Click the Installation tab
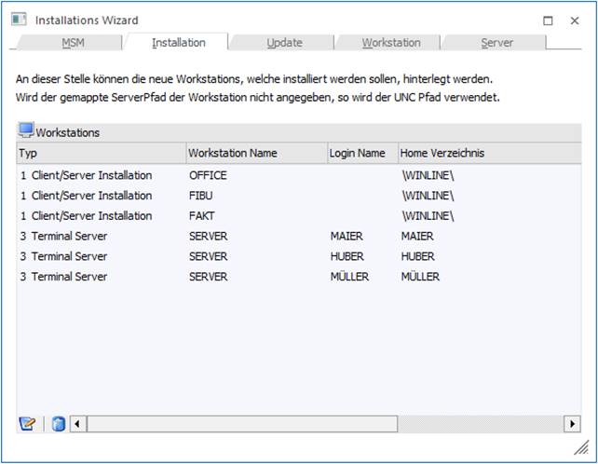Image resolution: width=598 pixels, height=464 pixels. (178, 43)
